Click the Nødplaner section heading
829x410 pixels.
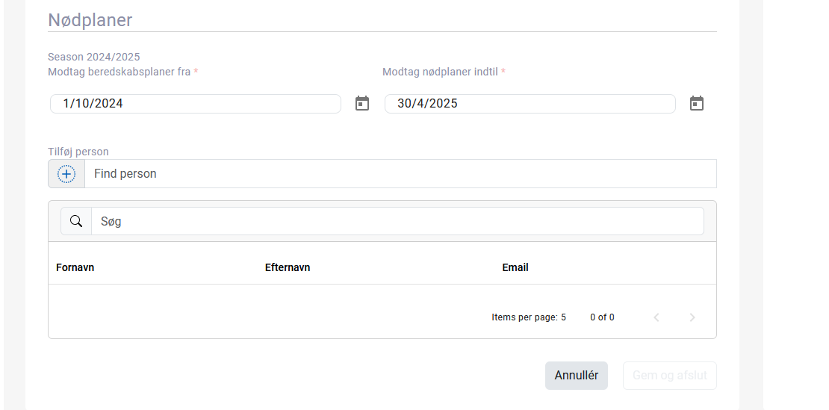pos(90,20)
